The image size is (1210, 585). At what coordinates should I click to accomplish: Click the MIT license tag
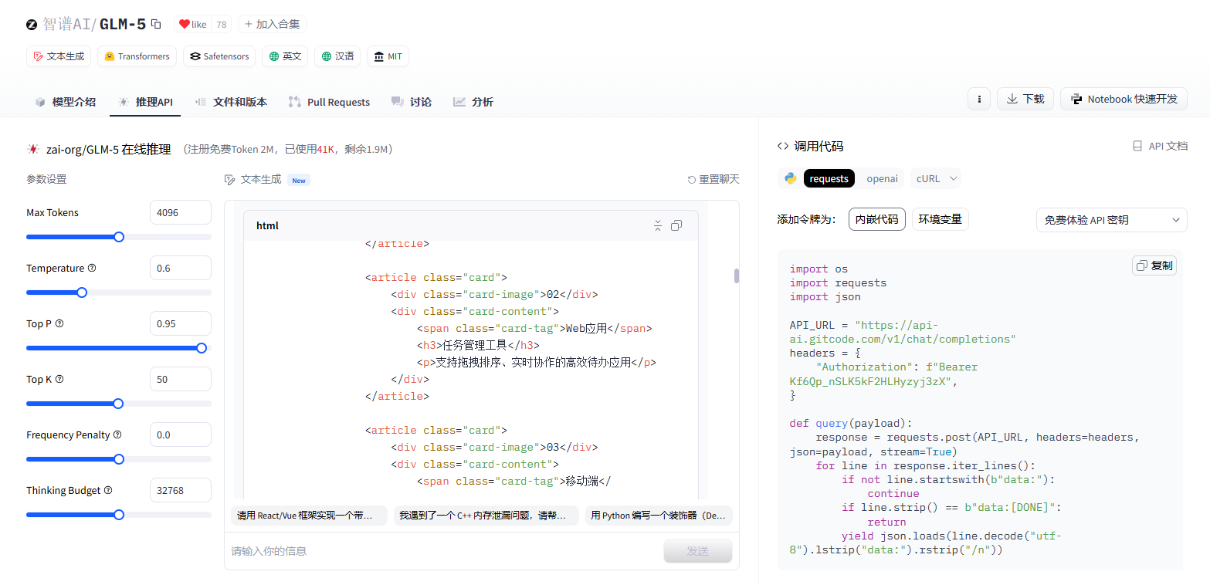coord(388,56)
